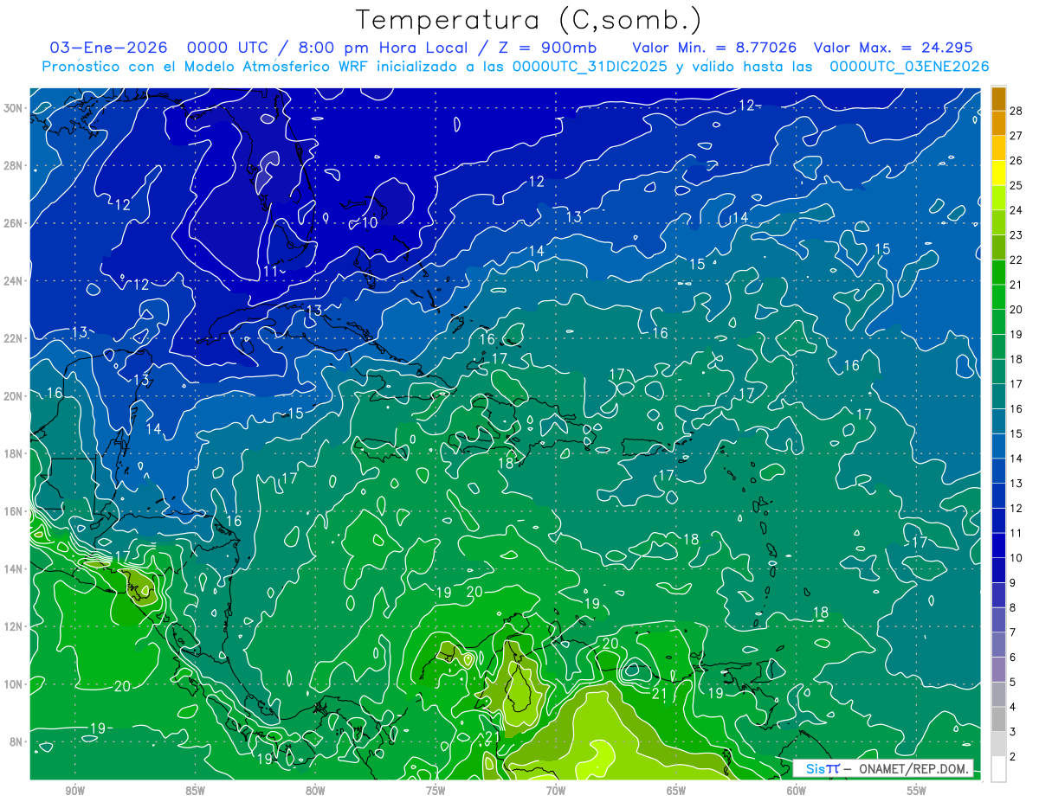Click the "22N" latitude axis label
The image size is (1039, 802).
tap(14, 338)
